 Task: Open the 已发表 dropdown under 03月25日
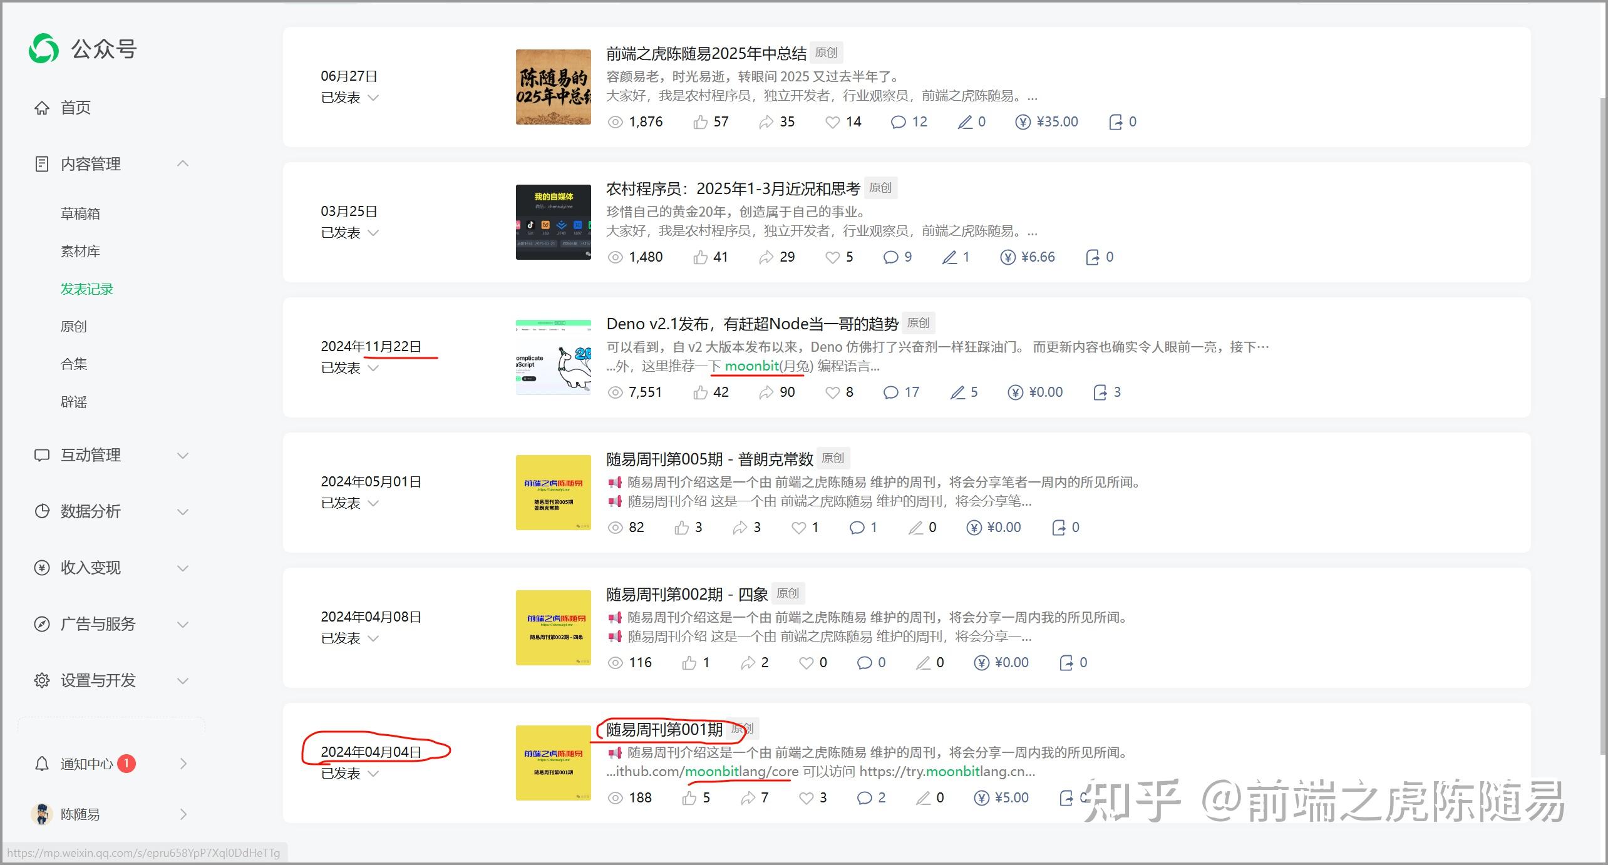click(373, 232)
